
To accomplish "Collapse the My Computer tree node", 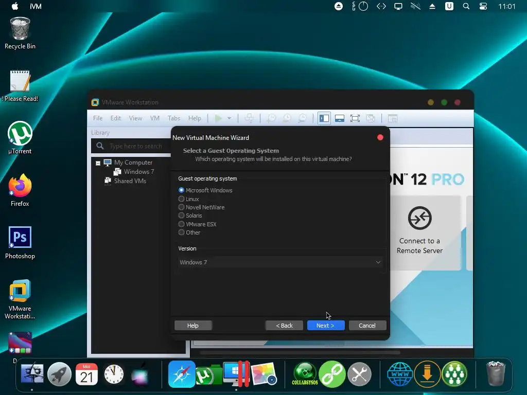I will point(98,163).
